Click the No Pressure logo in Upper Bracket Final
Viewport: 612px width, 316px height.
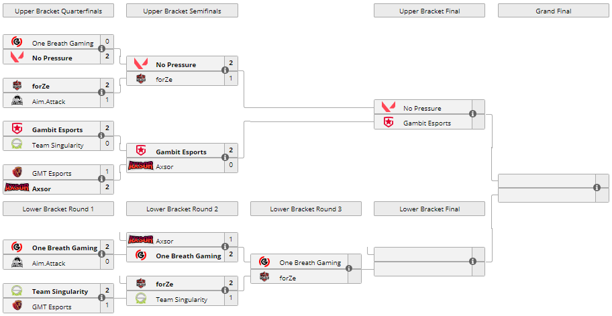click(x=389, y=107)
